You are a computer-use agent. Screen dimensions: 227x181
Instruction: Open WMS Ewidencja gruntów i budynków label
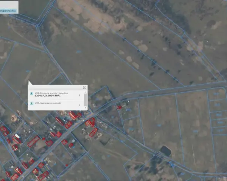pyautogui.click(x=51, y=93)
